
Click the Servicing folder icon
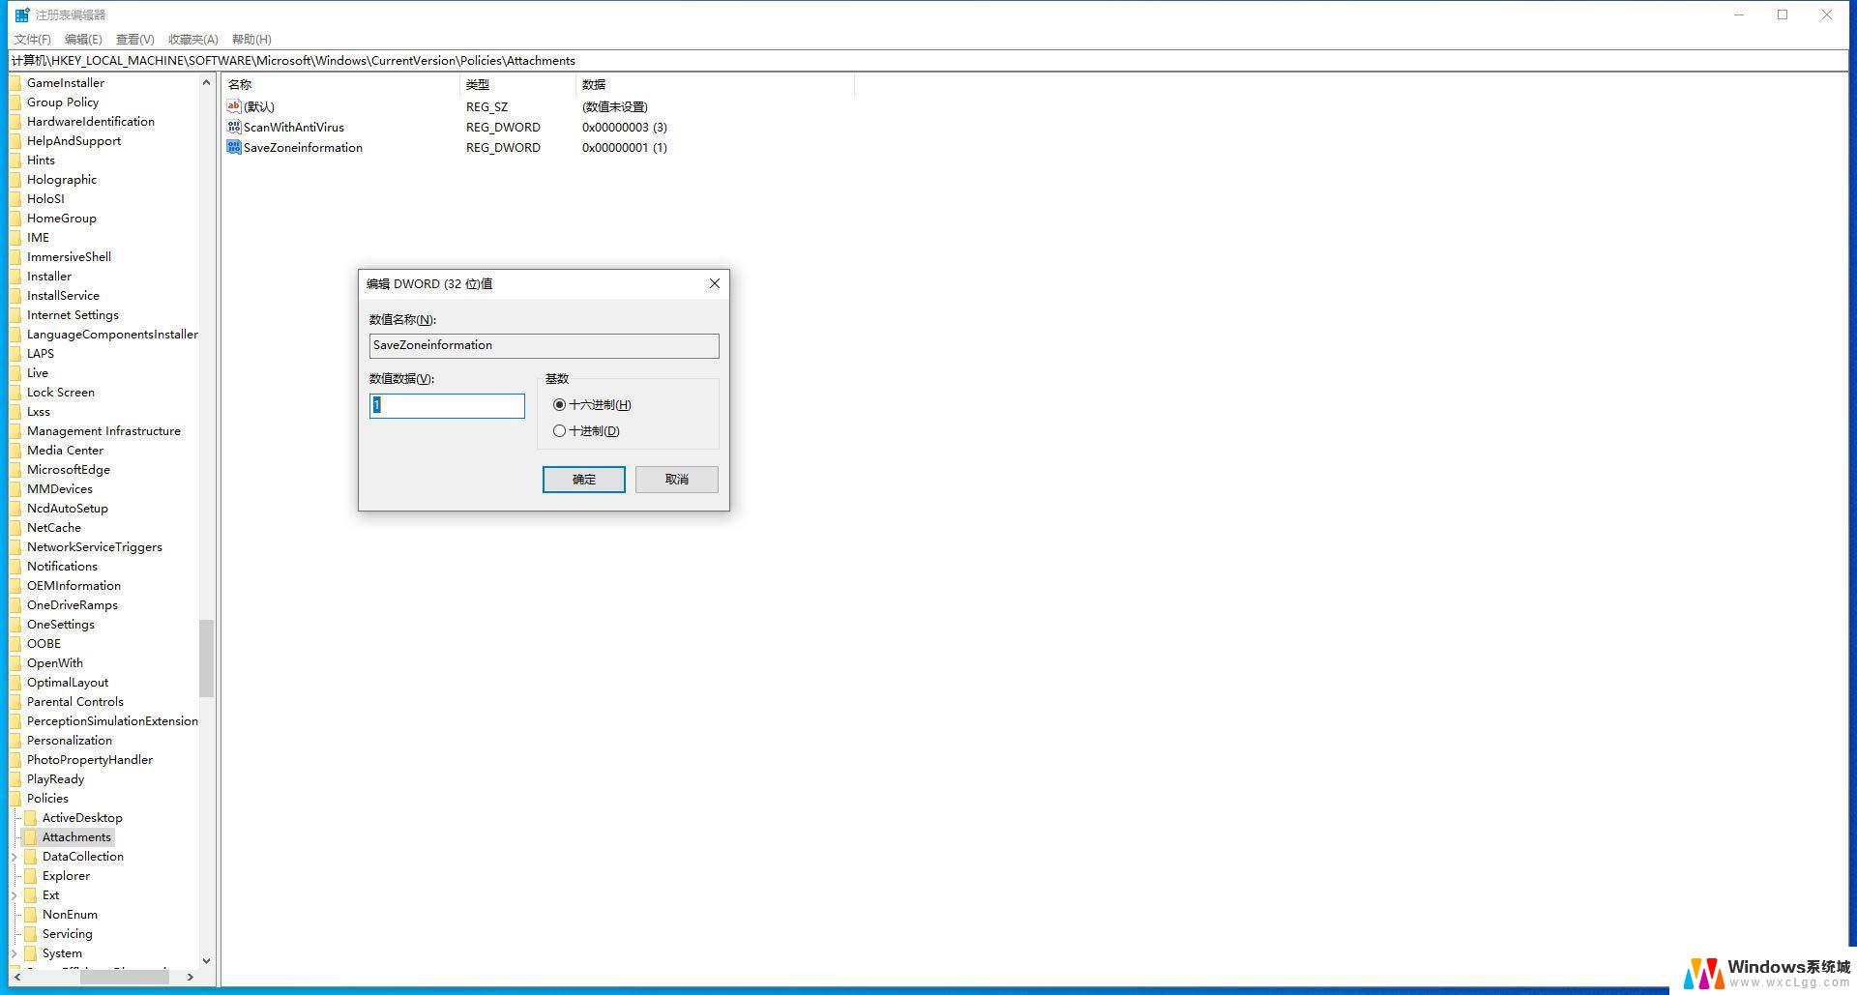point(30,934)
